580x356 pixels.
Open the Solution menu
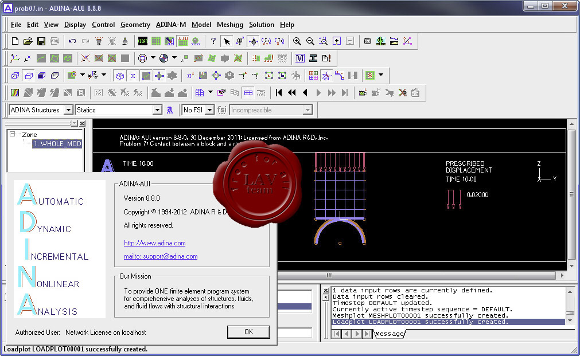262,25
